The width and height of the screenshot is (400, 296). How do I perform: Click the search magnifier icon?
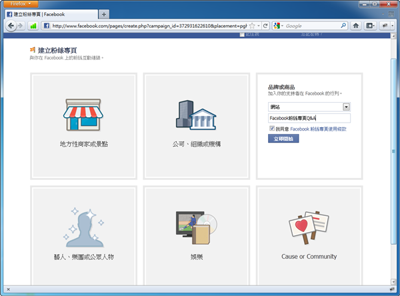pyautogui.click(x=343, y=26)
